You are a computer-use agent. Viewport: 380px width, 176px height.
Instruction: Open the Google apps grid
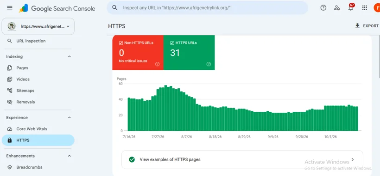(x=365, y=8)
